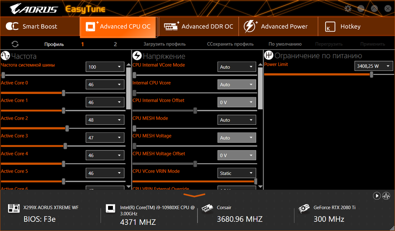This screenshot has height=231, width=395.
Task: Click the 4371 MHZ CPU clock value
Action: click(138, 222)
